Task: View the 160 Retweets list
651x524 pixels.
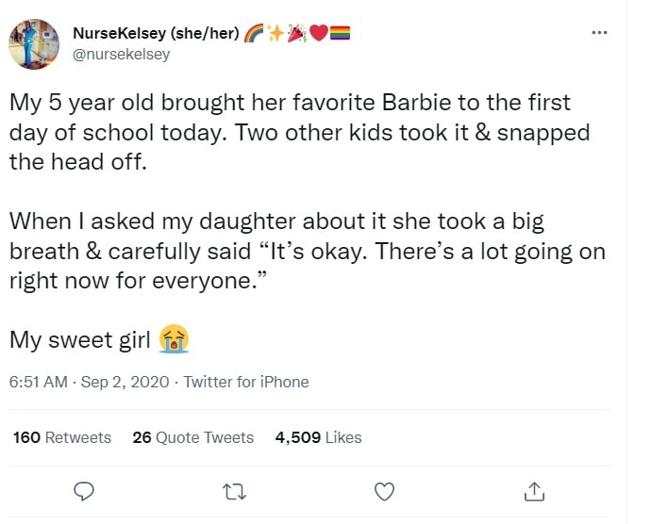Action: (62, 437)
